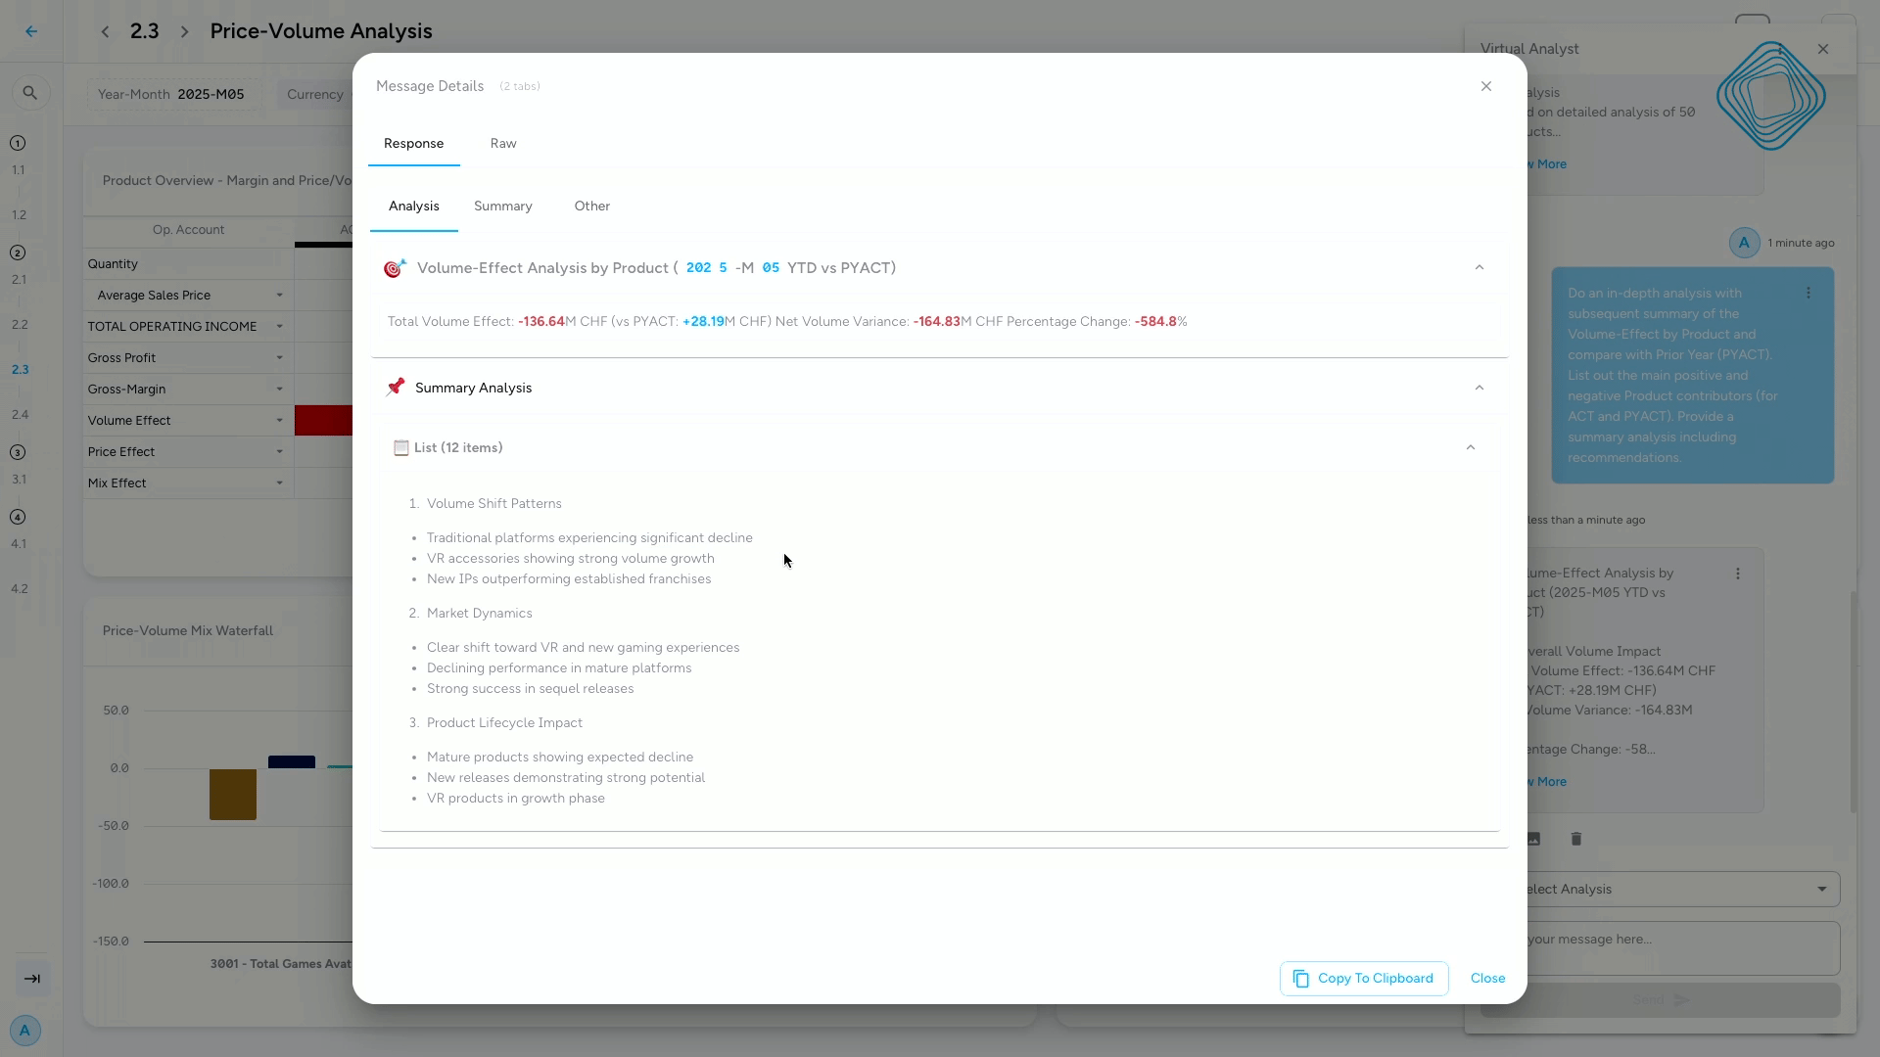The height and width of the screenshot is (1057, 1880).
Task: Click Copy To Clipboard button
Action: (1364, 979)
